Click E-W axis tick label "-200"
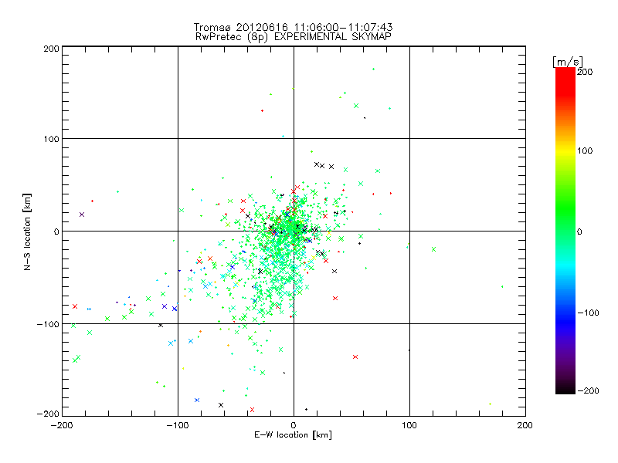 coord(62,425)
